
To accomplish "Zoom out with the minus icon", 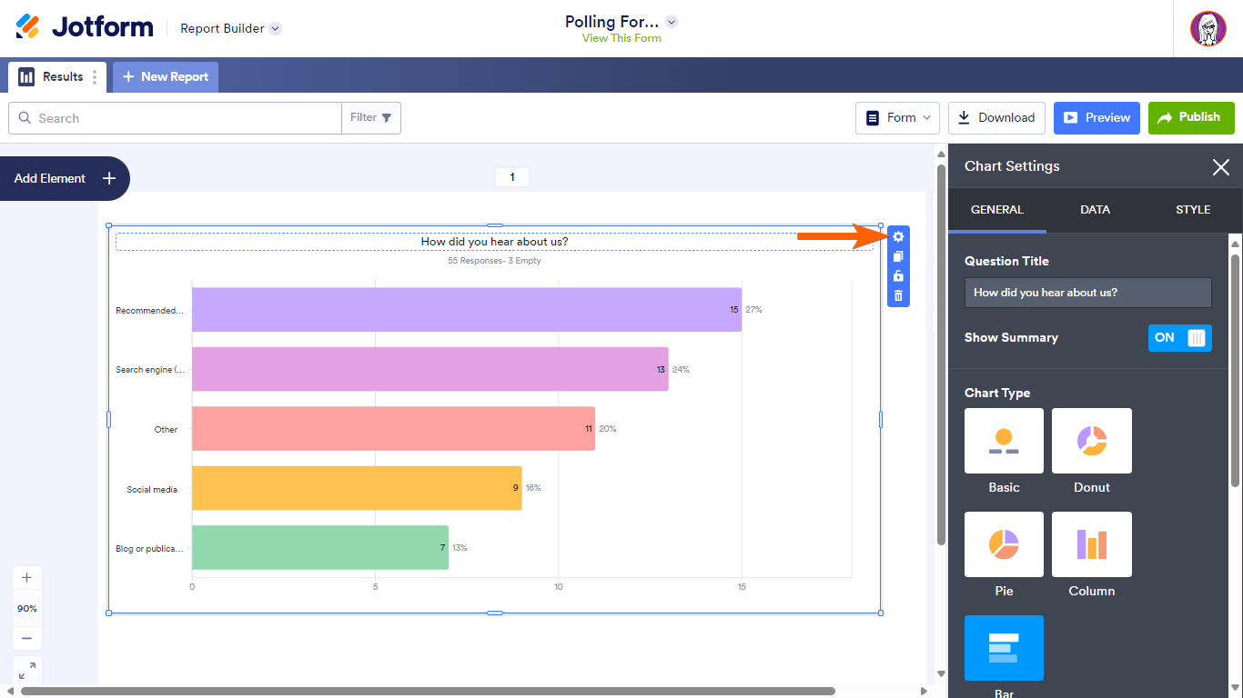I will pyautogui.click(x=26, y=638).
